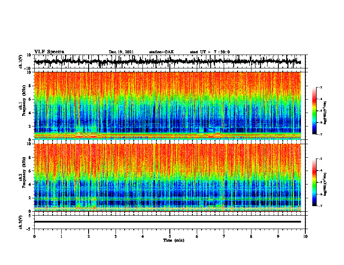
Task: Click the "-7" tick on ch.1 color bar
Action: pyautogui.click(x=321, y=134)
